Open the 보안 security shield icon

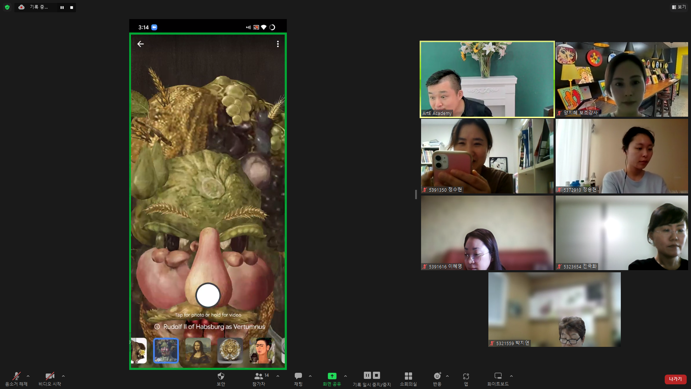pyautogui.click(x=221, y=376)
